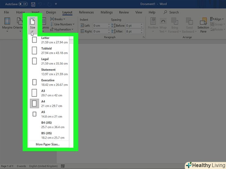Click the Right indent value field
Screen dimensions: 226x169
point(100,31)
